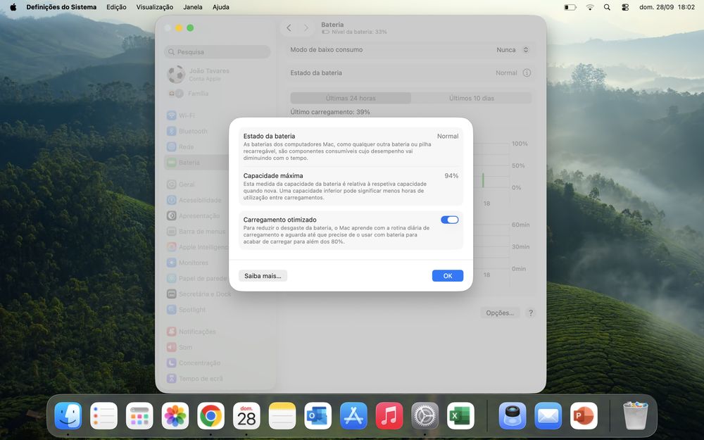Click the Pesquisa search field
This screenshot has width=704, height=440.
(218, 51)
